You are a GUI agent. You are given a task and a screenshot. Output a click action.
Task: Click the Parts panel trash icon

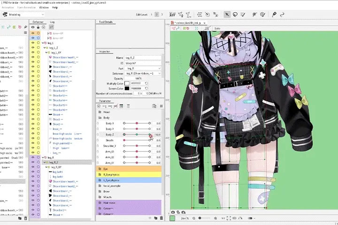click(x=25, y=218)
